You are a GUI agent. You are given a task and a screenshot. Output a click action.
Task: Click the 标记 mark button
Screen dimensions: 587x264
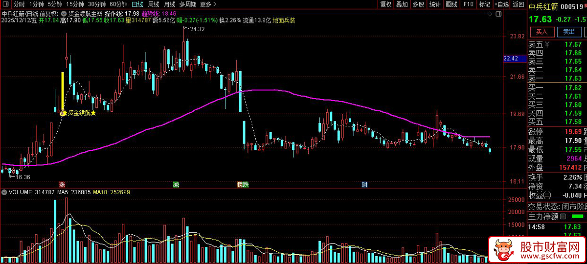pyautogui.click(x=484, y=4)
